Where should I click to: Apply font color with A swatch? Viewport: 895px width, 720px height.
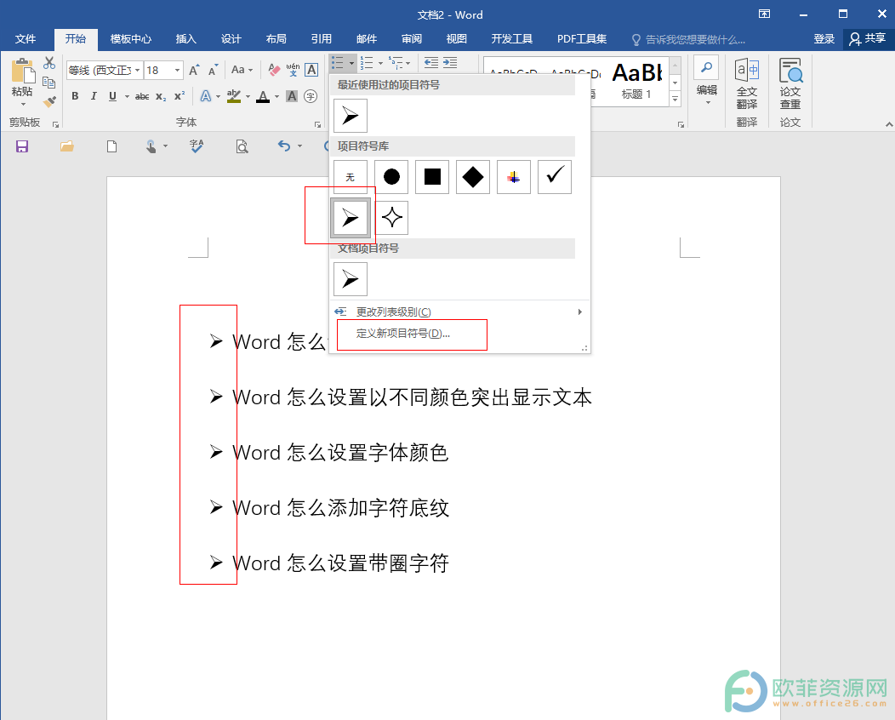pos(263,96)
